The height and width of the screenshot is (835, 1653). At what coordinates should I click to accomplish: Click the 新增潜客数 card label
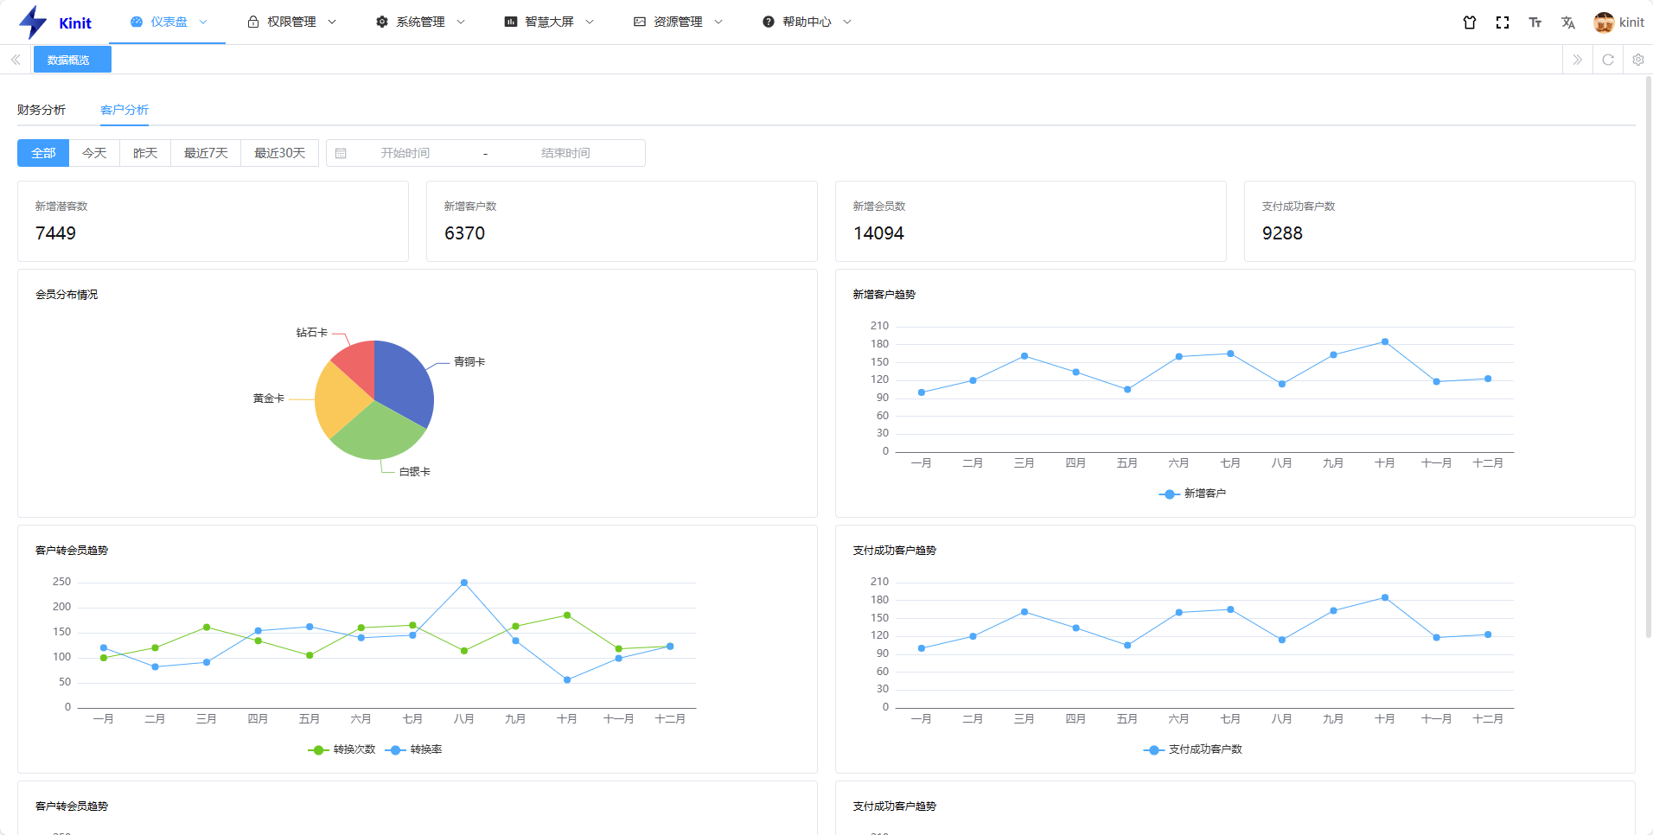point(61,207)
